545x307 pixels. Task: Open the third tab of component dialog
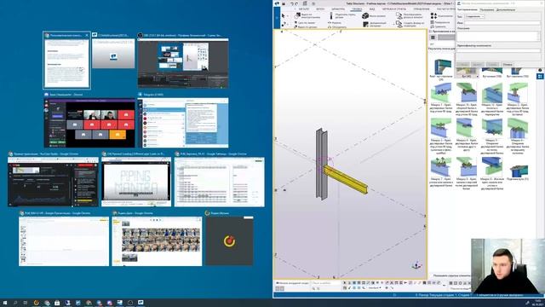point(506,9)
